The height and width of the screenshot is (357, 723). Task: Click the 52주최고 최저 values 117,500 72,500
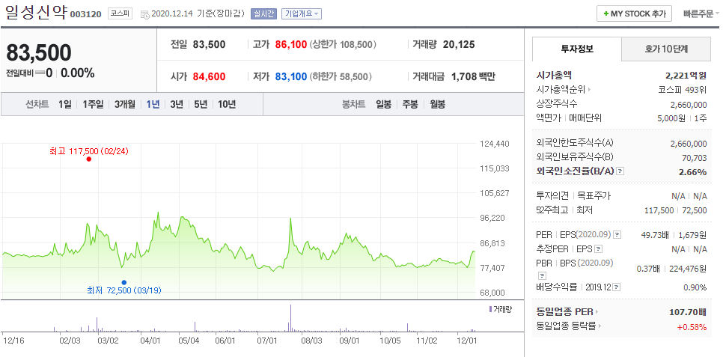pyautogui.click(x=676, y=210)
